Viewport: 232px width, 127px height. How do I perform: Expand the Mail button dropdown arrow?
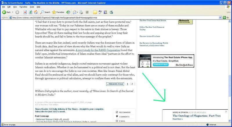click(x=78, y=12)
